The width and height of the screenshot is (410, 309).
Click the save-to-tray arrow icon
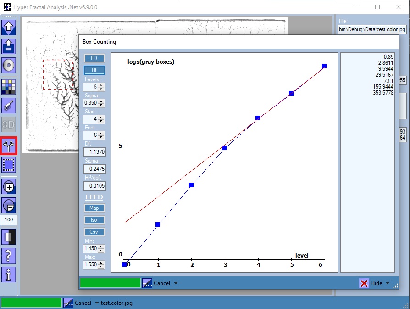pyautogui.click(x=9, y=46)
